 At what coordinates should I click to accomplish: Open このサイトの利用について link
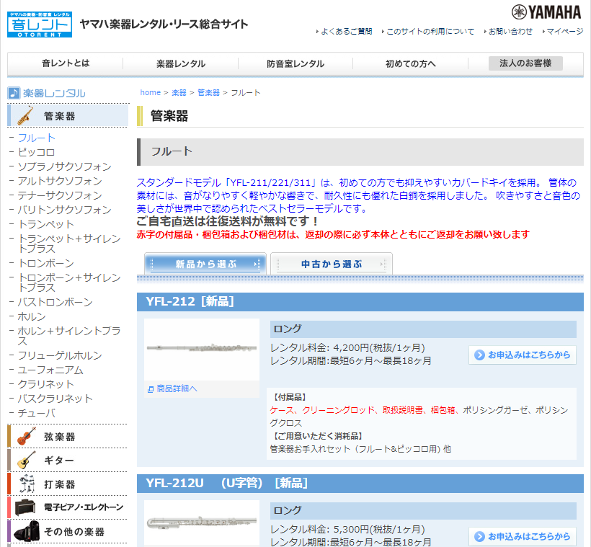[x=430, y=32]
